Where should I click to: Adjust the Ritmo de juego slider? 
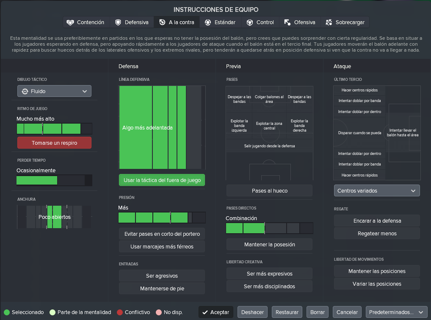(x=55, y=129)
